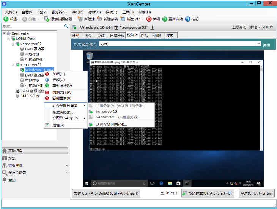
Task: Click the 保存的搜索 saved searches icon
Action: pos(5,173)
